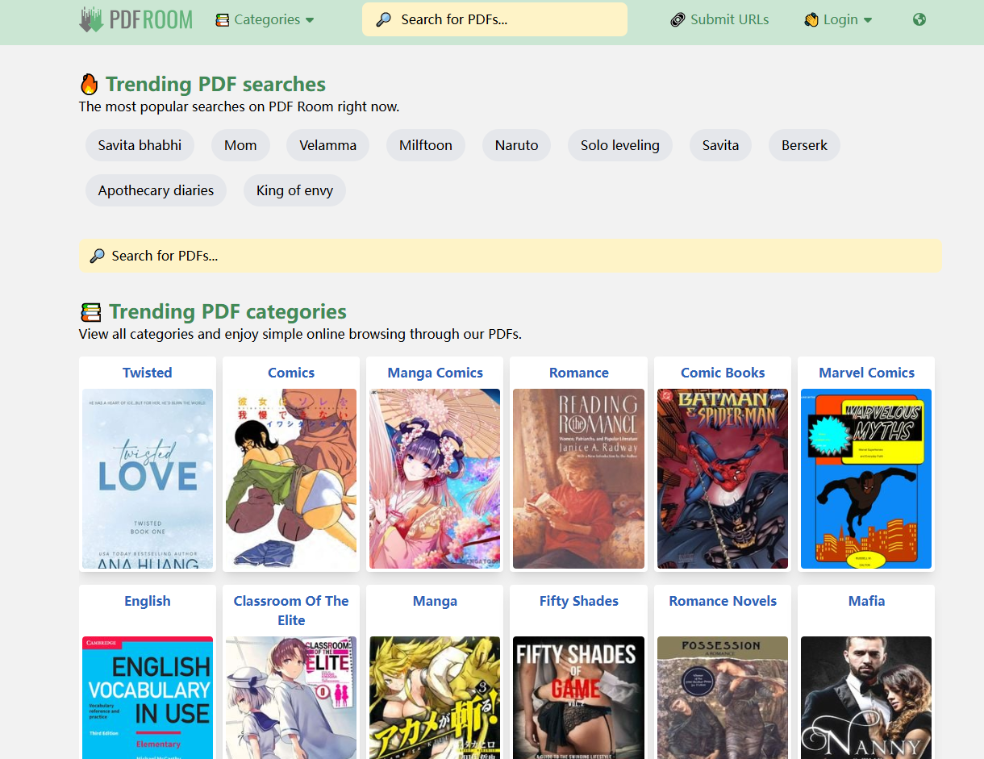Click the magnifier icon in the wide search bar
Viewport: 984px width, 759px height.
97,256
